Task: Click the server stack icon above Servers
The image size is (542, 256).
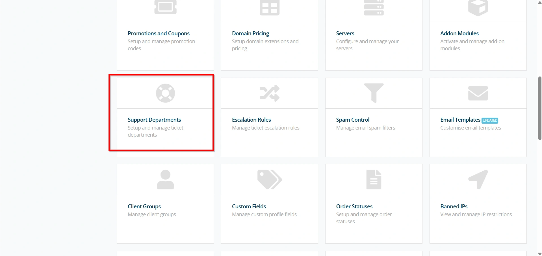Action: tap(374, 8)
